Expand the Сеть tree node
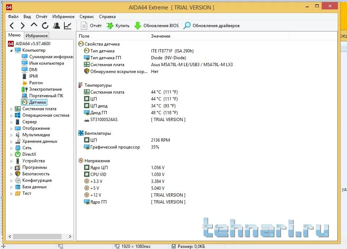Image resolution: width=347 pixels, height=249 pixels. point(11,148)
